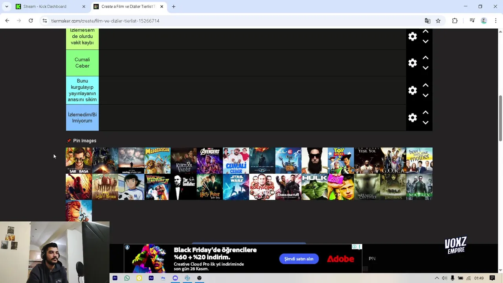Viewport: 503px width, 283px height.
Task: Move İzlemedim/Bilmiyorum tier up
Action: coord(425,112)
